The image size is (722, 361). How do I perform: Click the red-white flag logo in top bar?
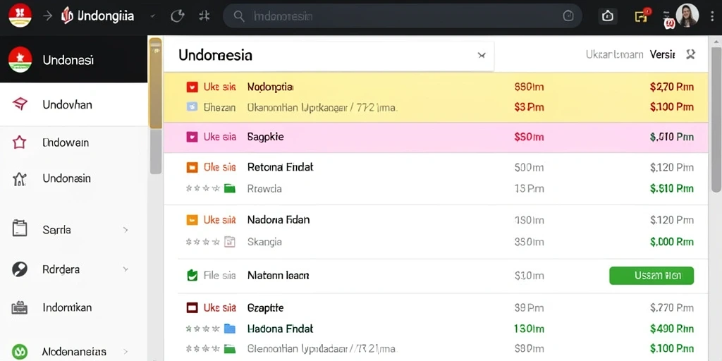pos(20,16)
